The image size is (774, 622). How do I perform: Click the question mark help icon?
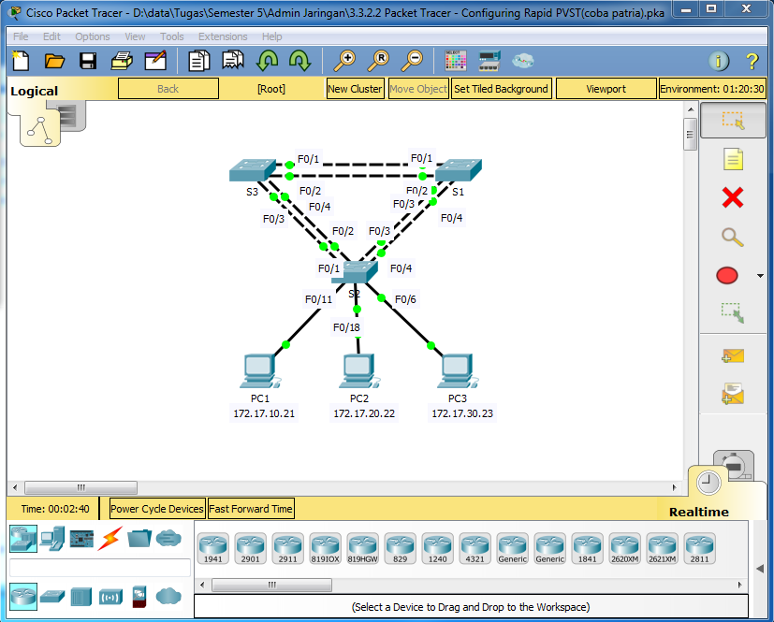click(752, 61)
